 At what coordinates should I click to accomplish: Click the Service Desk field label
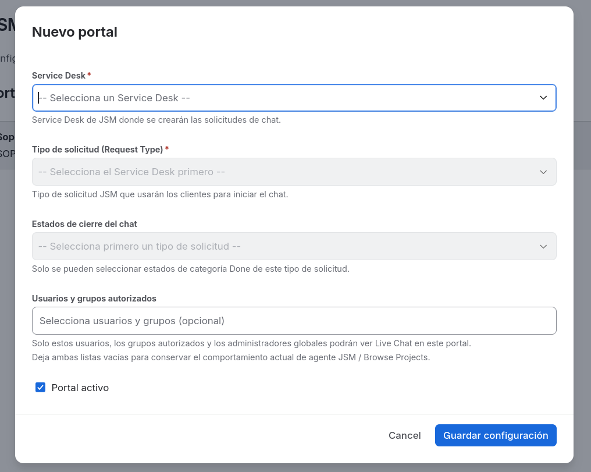pos(59,76)
